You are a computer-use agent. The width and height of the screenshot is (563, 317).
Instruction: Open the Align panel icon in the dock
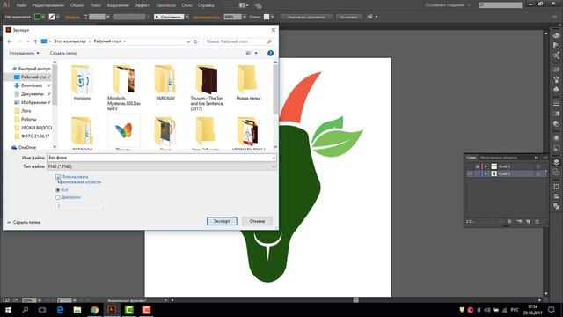click(556, 196)
